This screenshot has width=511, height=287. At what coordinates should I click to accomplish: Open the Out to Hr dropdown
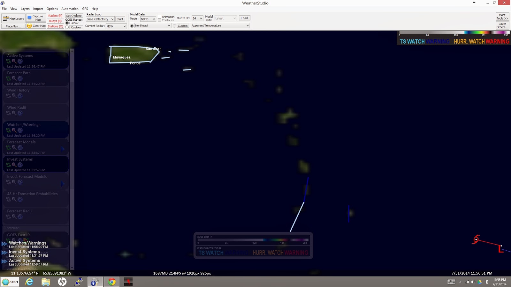tap(197, 18)
